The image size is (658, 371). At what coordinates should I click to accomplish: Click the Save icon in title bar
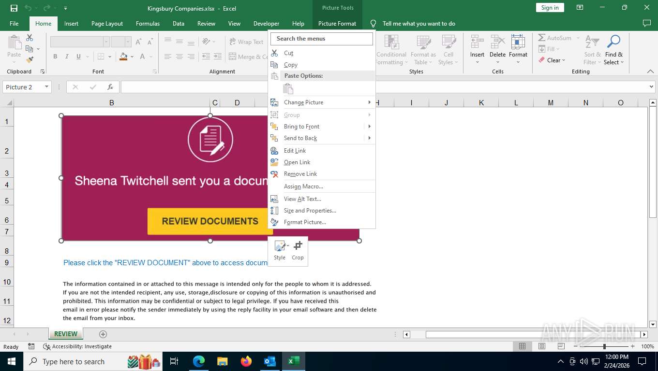[14, 8]
